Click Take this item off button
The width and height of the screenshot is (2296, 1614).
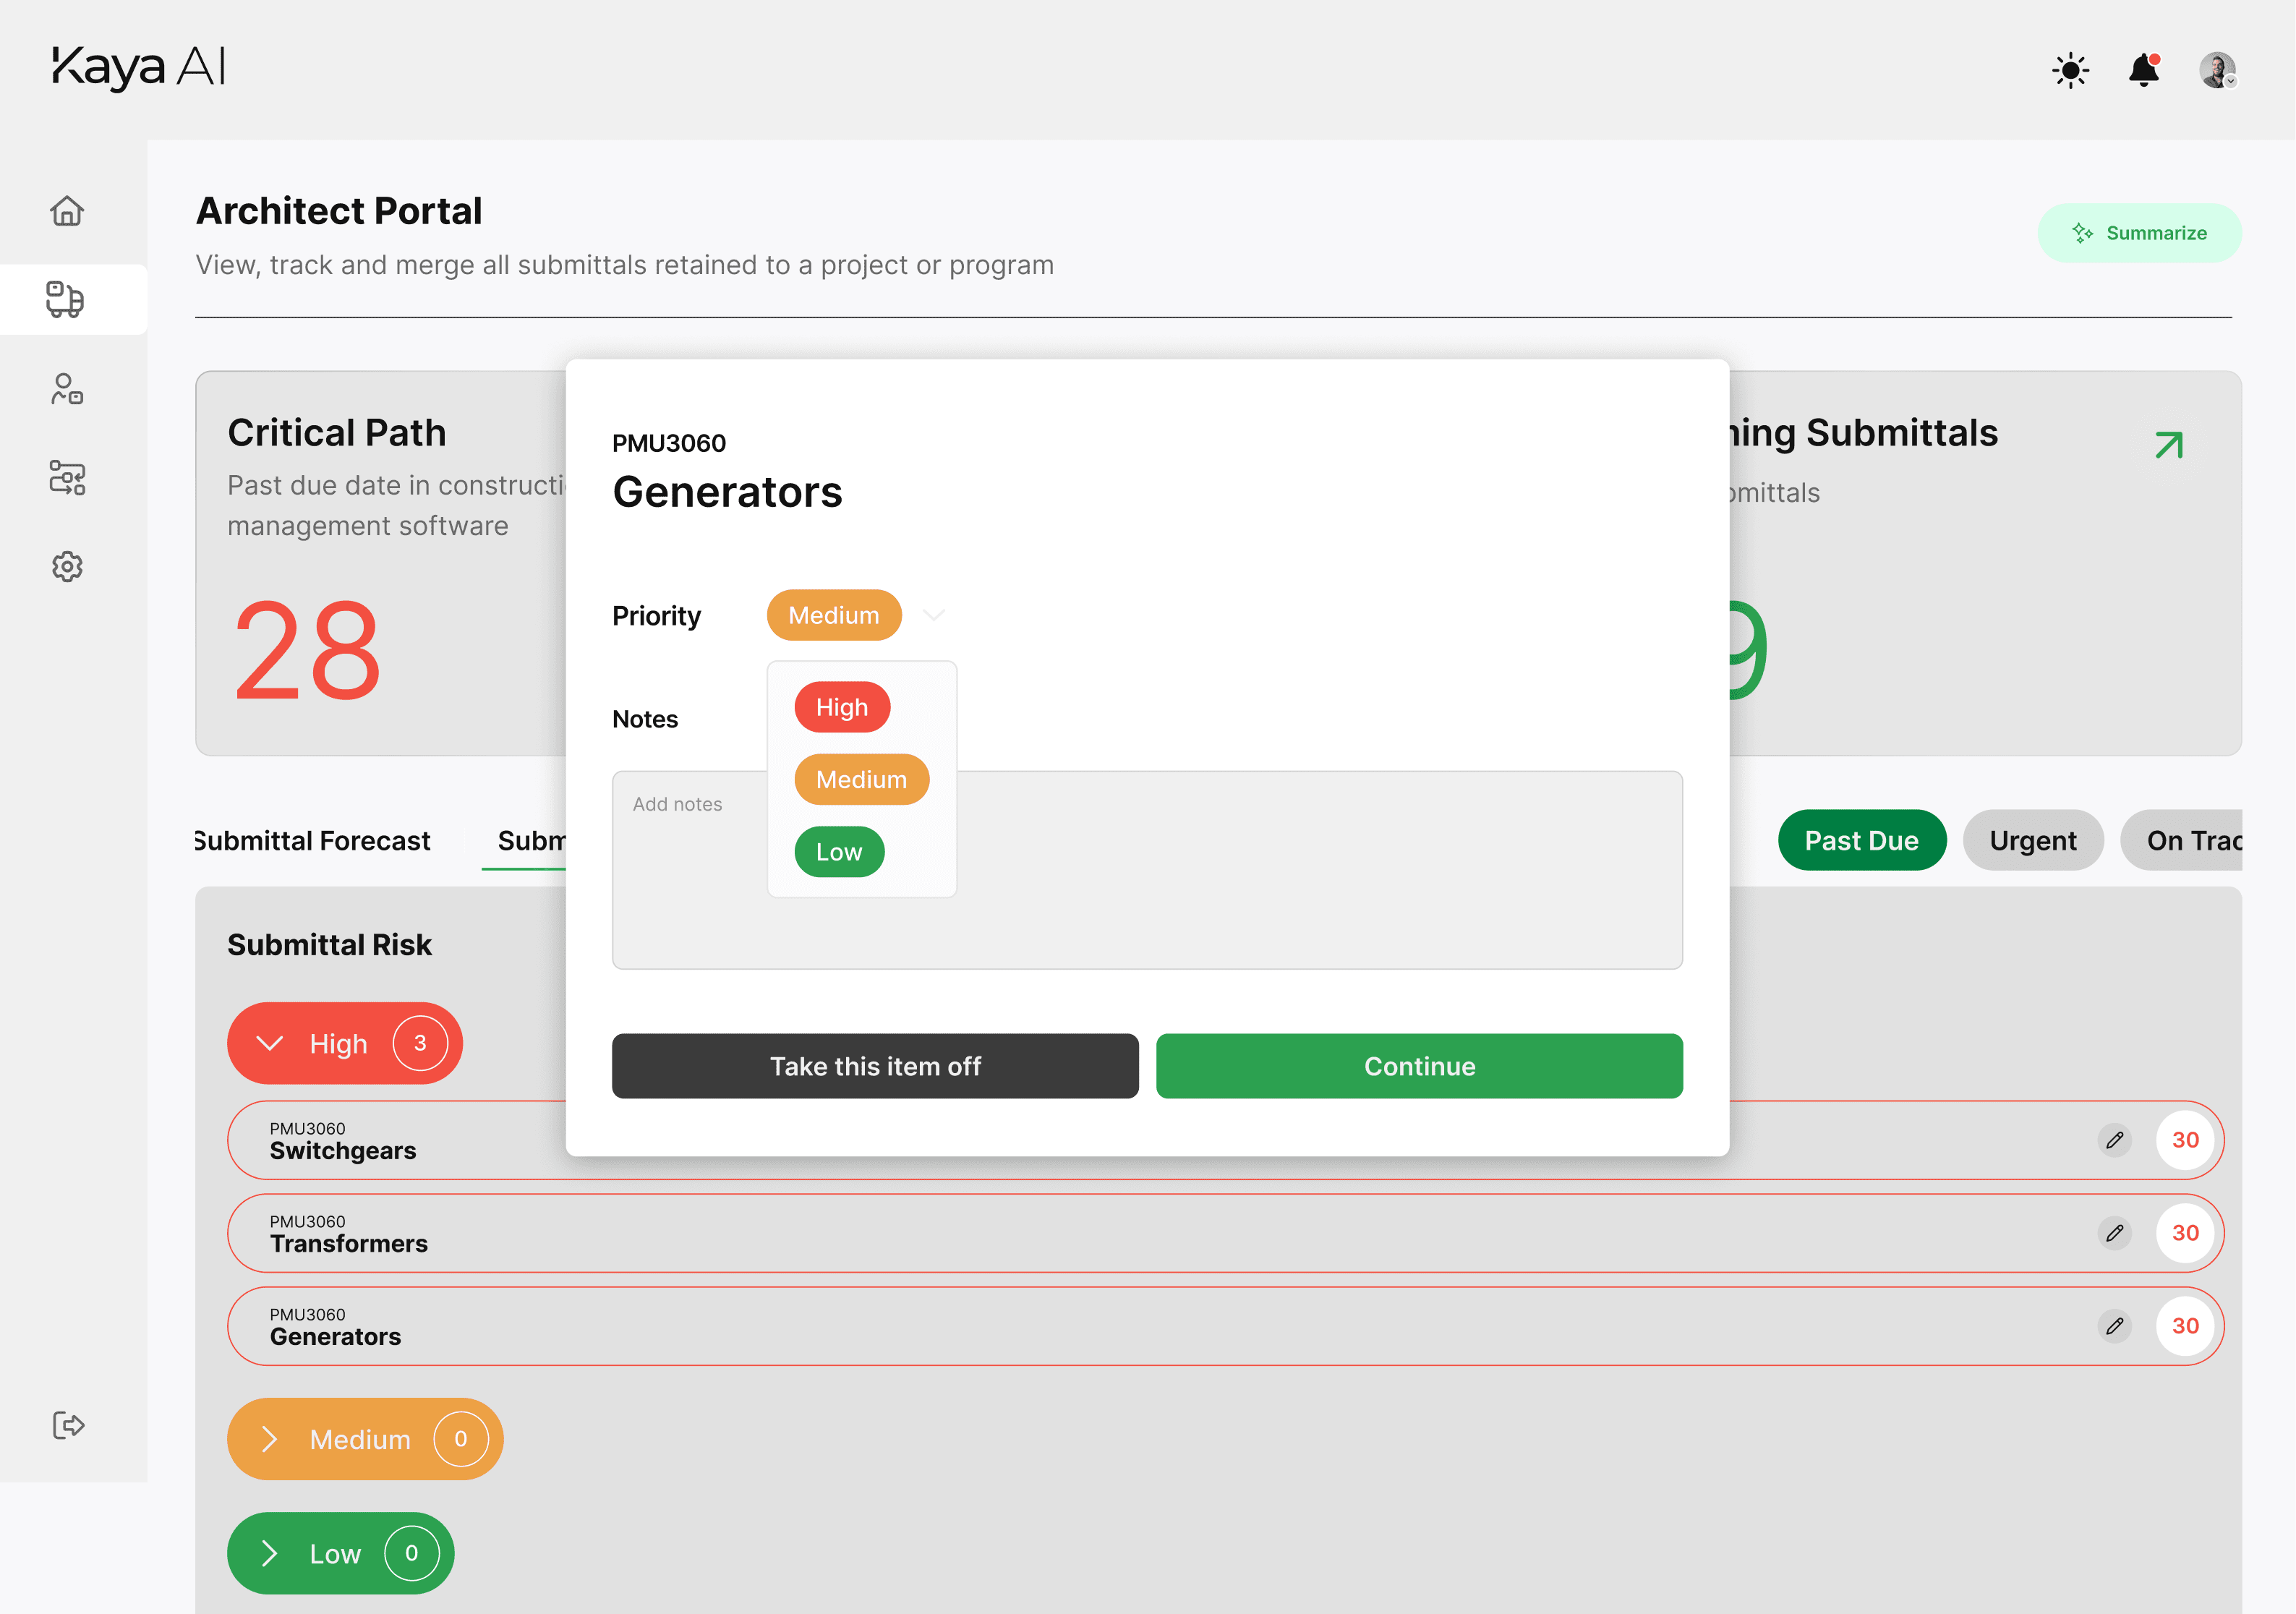point(875,1066)
